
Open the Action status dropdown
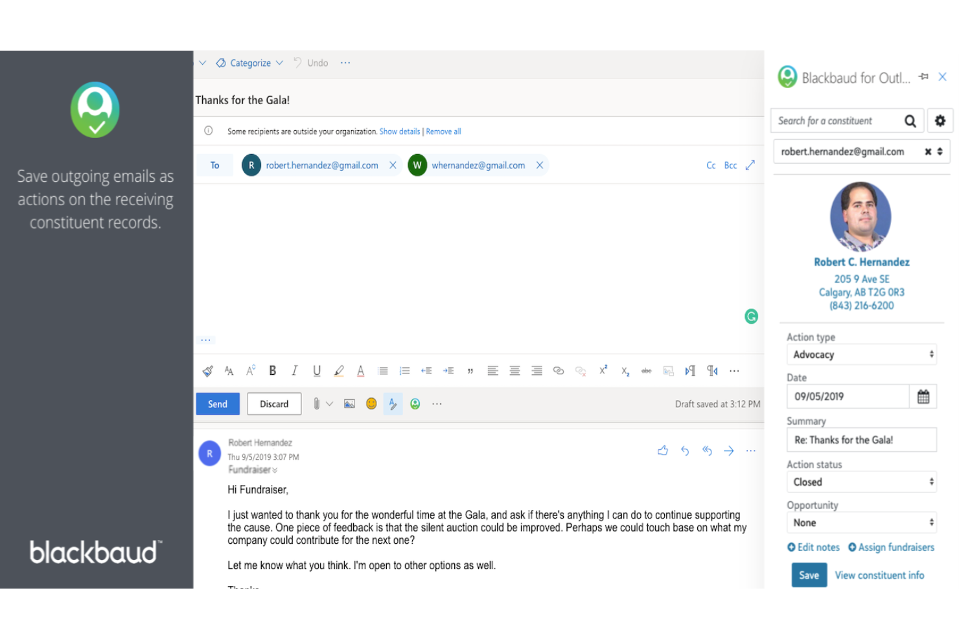click(861, 482)
